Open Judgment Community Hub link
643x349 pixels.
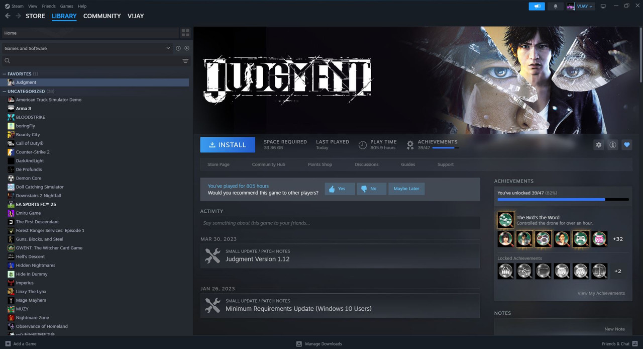(268, 164)
